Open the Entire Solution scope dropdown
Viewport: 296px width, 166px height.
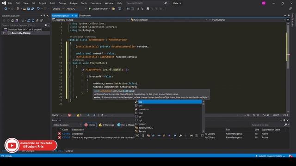[x=67, y=125]
